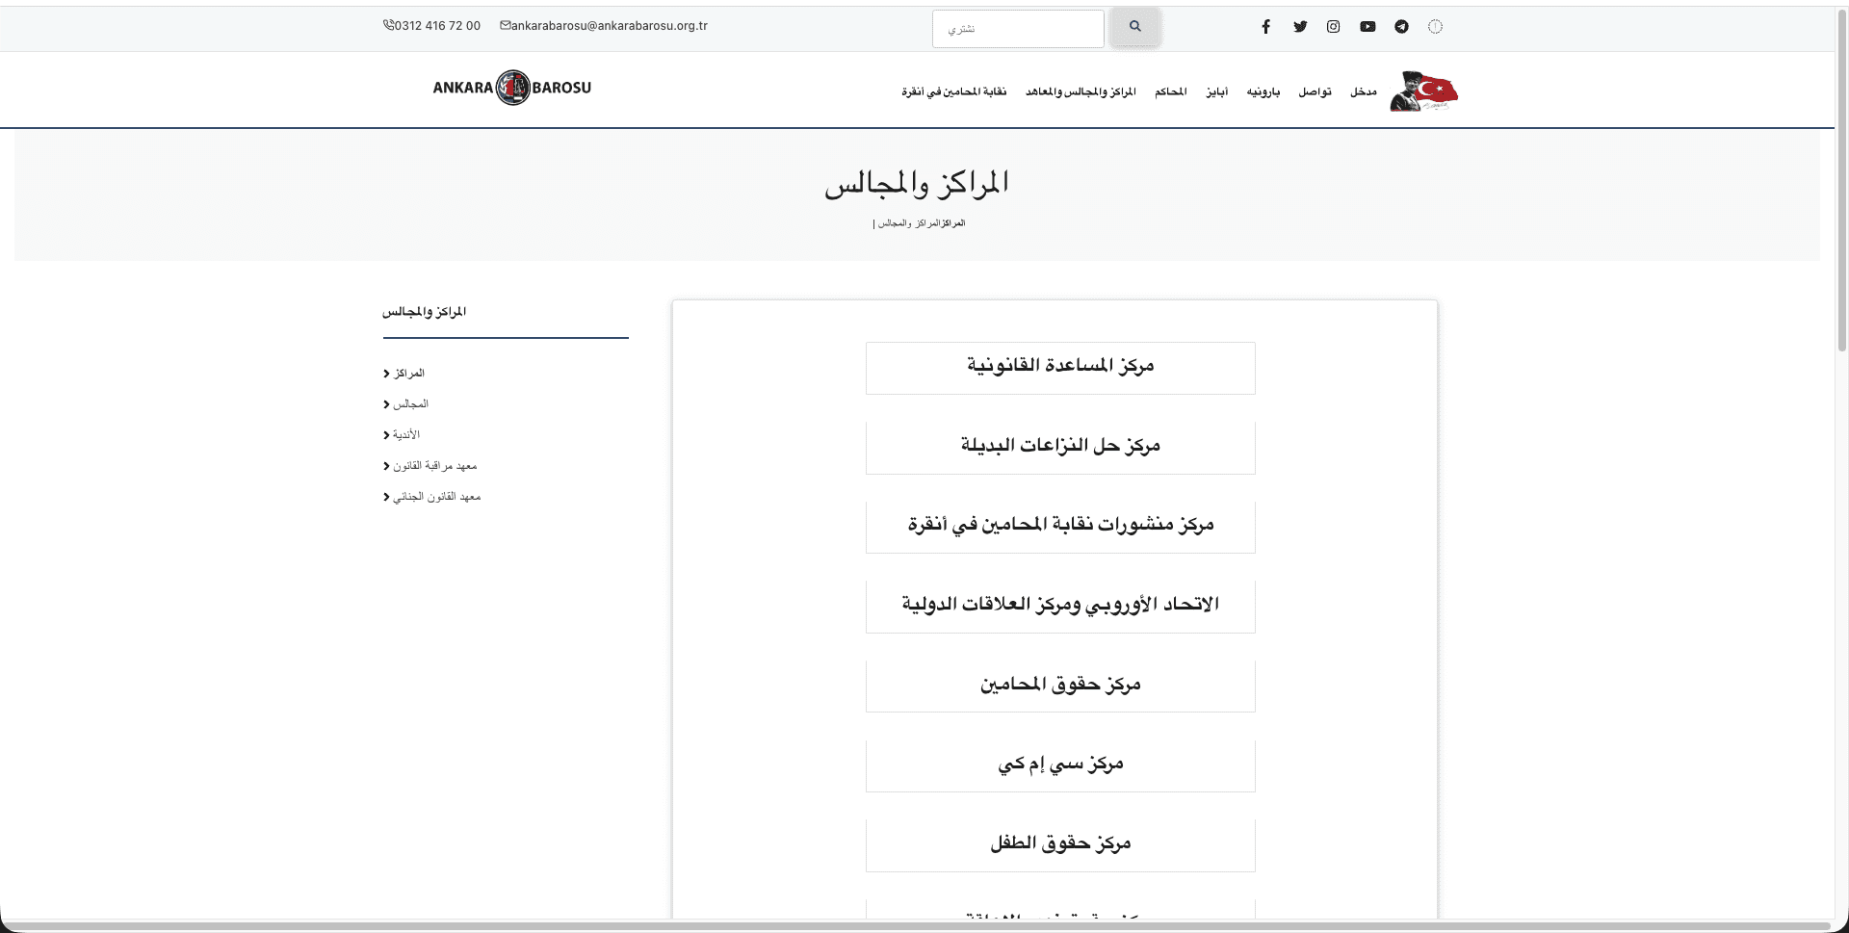Open the Telegram icon link
Screen dimensions: 1849x933
coord(1401,27)
